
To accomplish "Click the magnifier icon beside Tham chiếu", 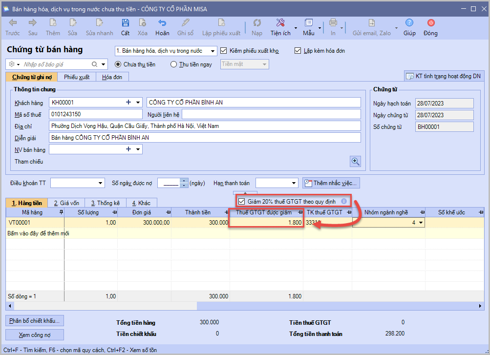I will tap(355, 162).
